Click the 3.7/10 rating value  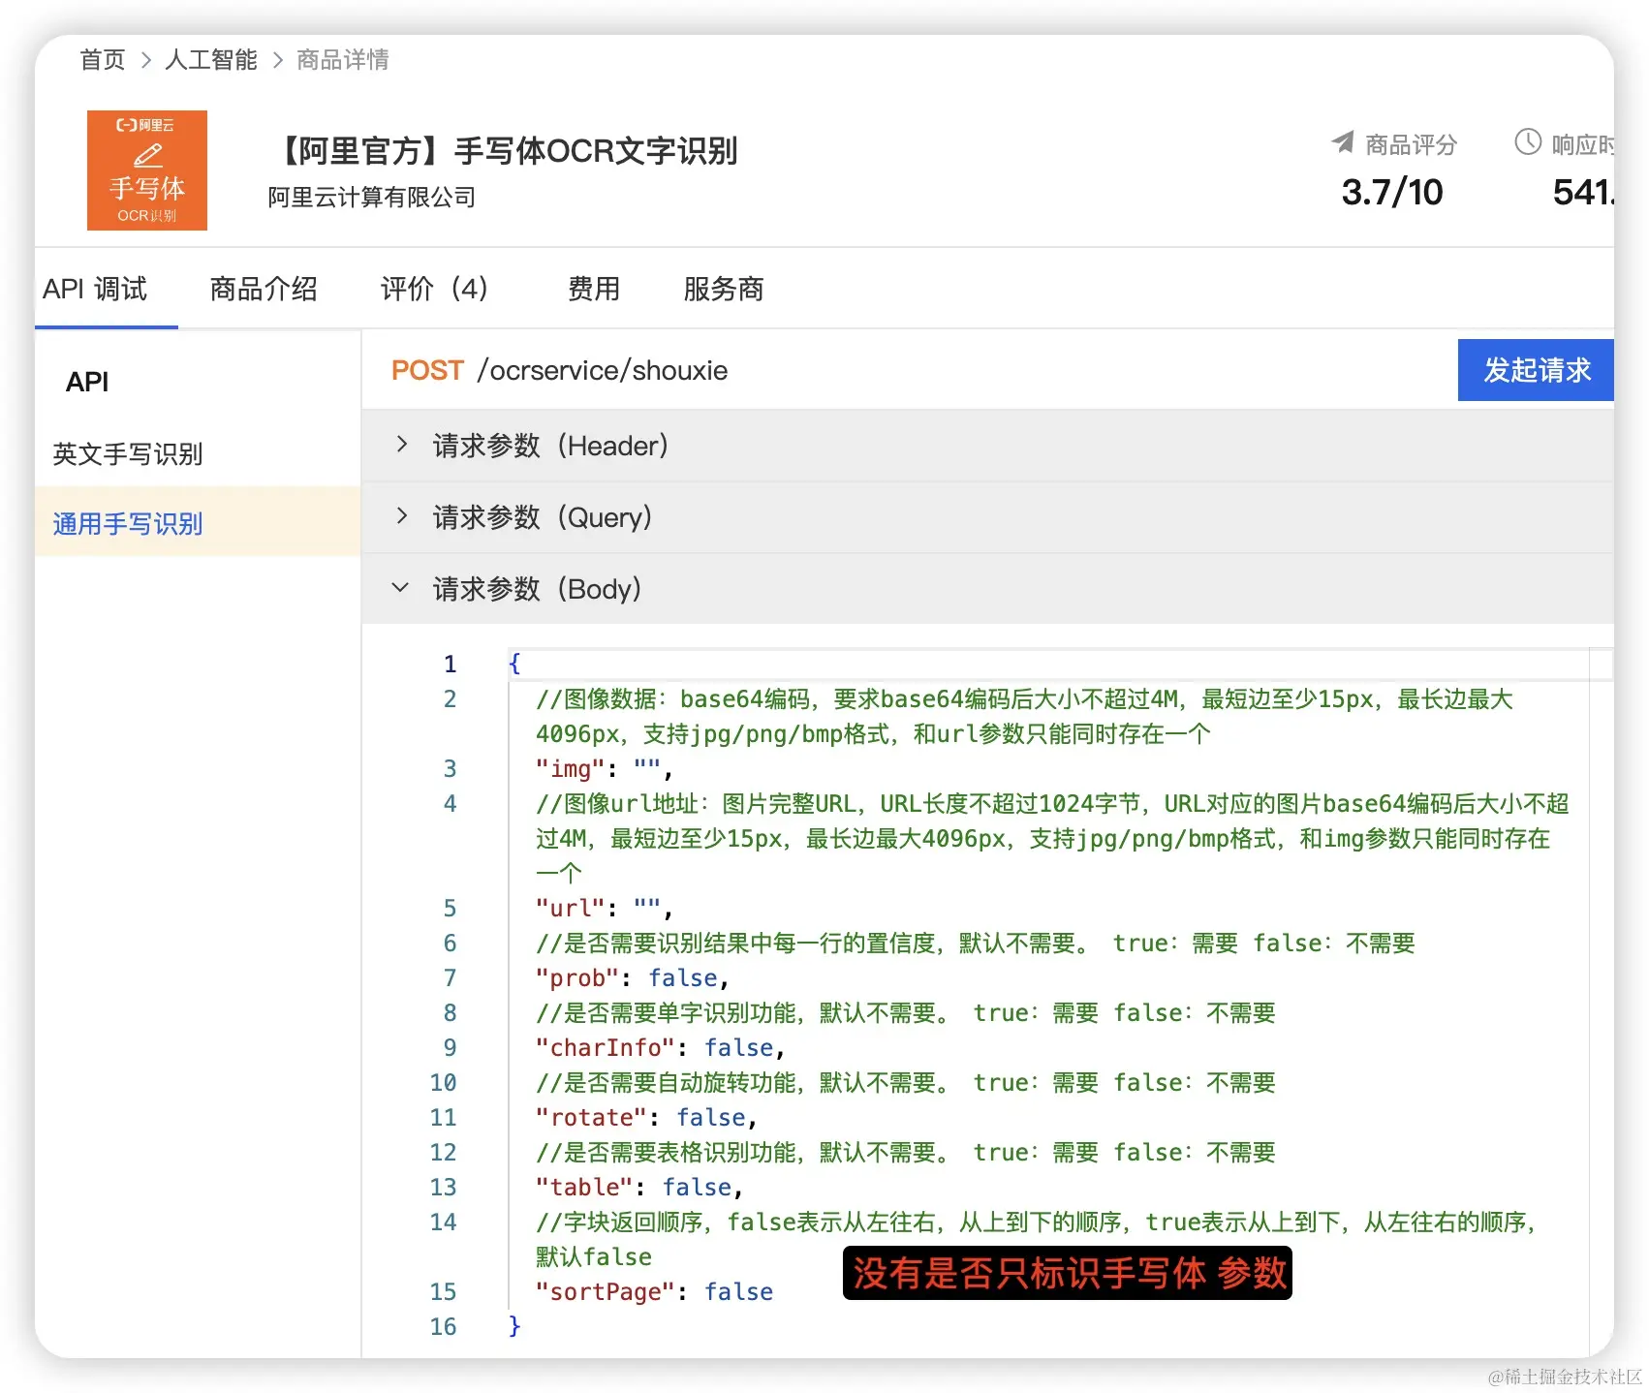pos(1392,192)
